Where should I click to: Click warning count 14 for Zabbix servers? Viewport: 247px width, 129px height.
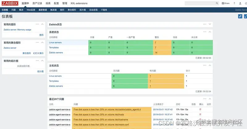click(156, 52)
